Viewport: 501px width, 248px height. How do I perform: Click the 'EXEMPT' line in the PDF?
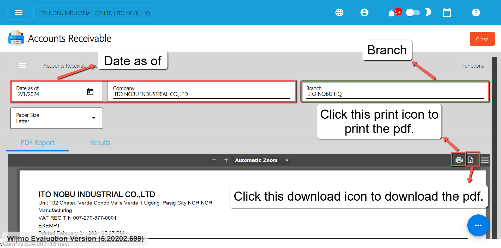coord(49,226)
